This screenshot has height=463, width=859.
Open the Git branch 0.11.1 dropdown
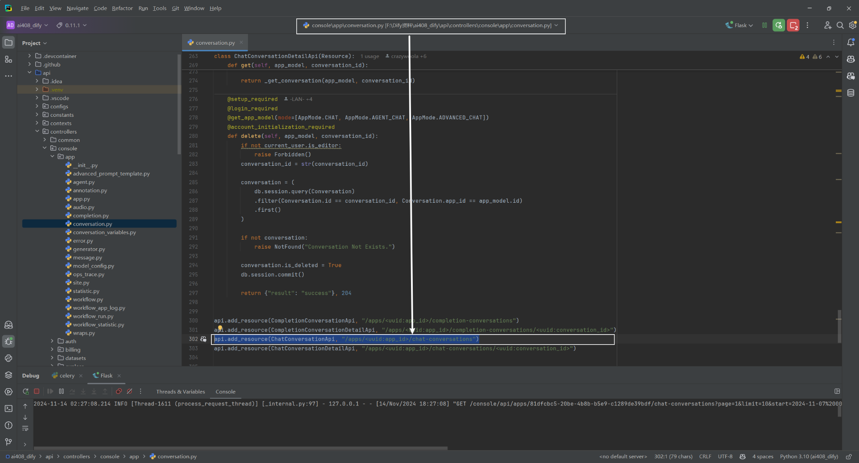tap(71, 25)
